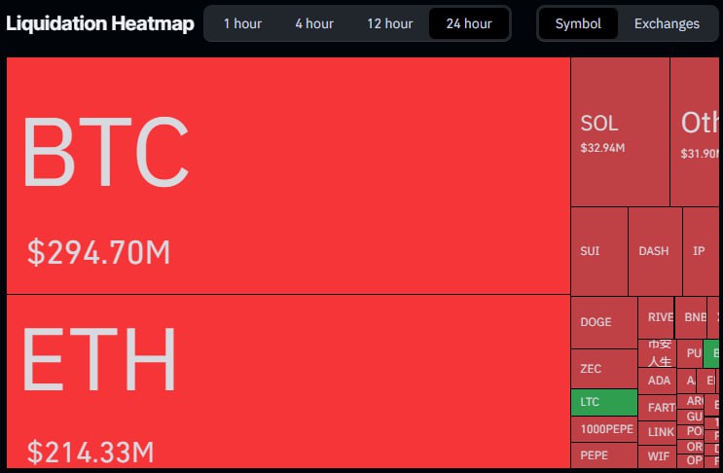
Task: Select the 1 hour timeframe
Action: [242, 23]
